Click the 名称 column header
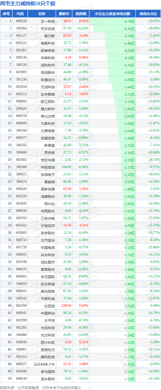Image resolution: width=161 pixels, height=390 pixels. point(42,14)
